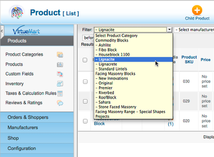Image resolution: width=214 pixels, height=157 pixels.
Task: Click 'No price set' in the 029 row
Action: (206, 101)
